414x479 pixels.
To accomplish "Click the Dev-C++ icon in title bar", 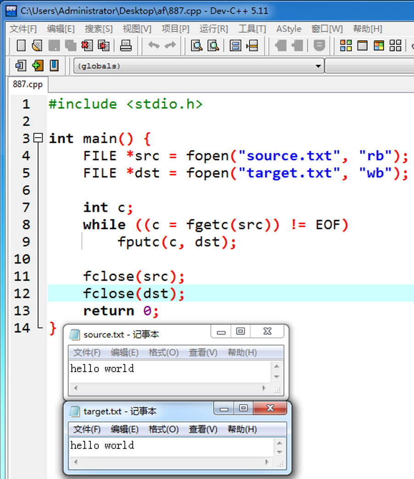I will (11, 11).
